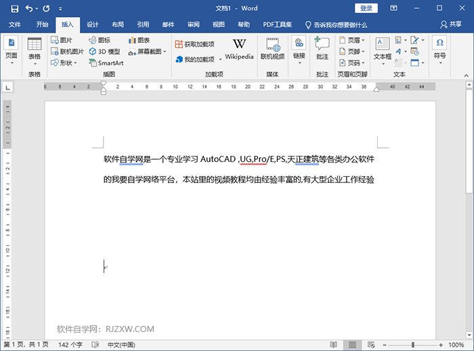Open the 页码 page number dropdown
Viewport: 474px width, 351px height.
[352, 63]
